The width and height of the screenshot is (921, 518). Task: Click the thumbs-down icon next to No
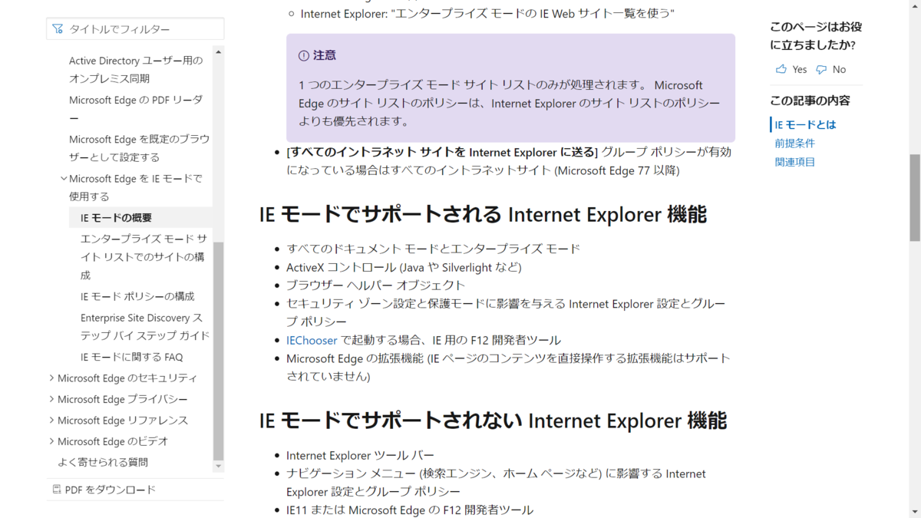click(x=821, y=69)
